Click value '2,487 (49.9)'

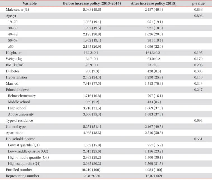[154, 10]
